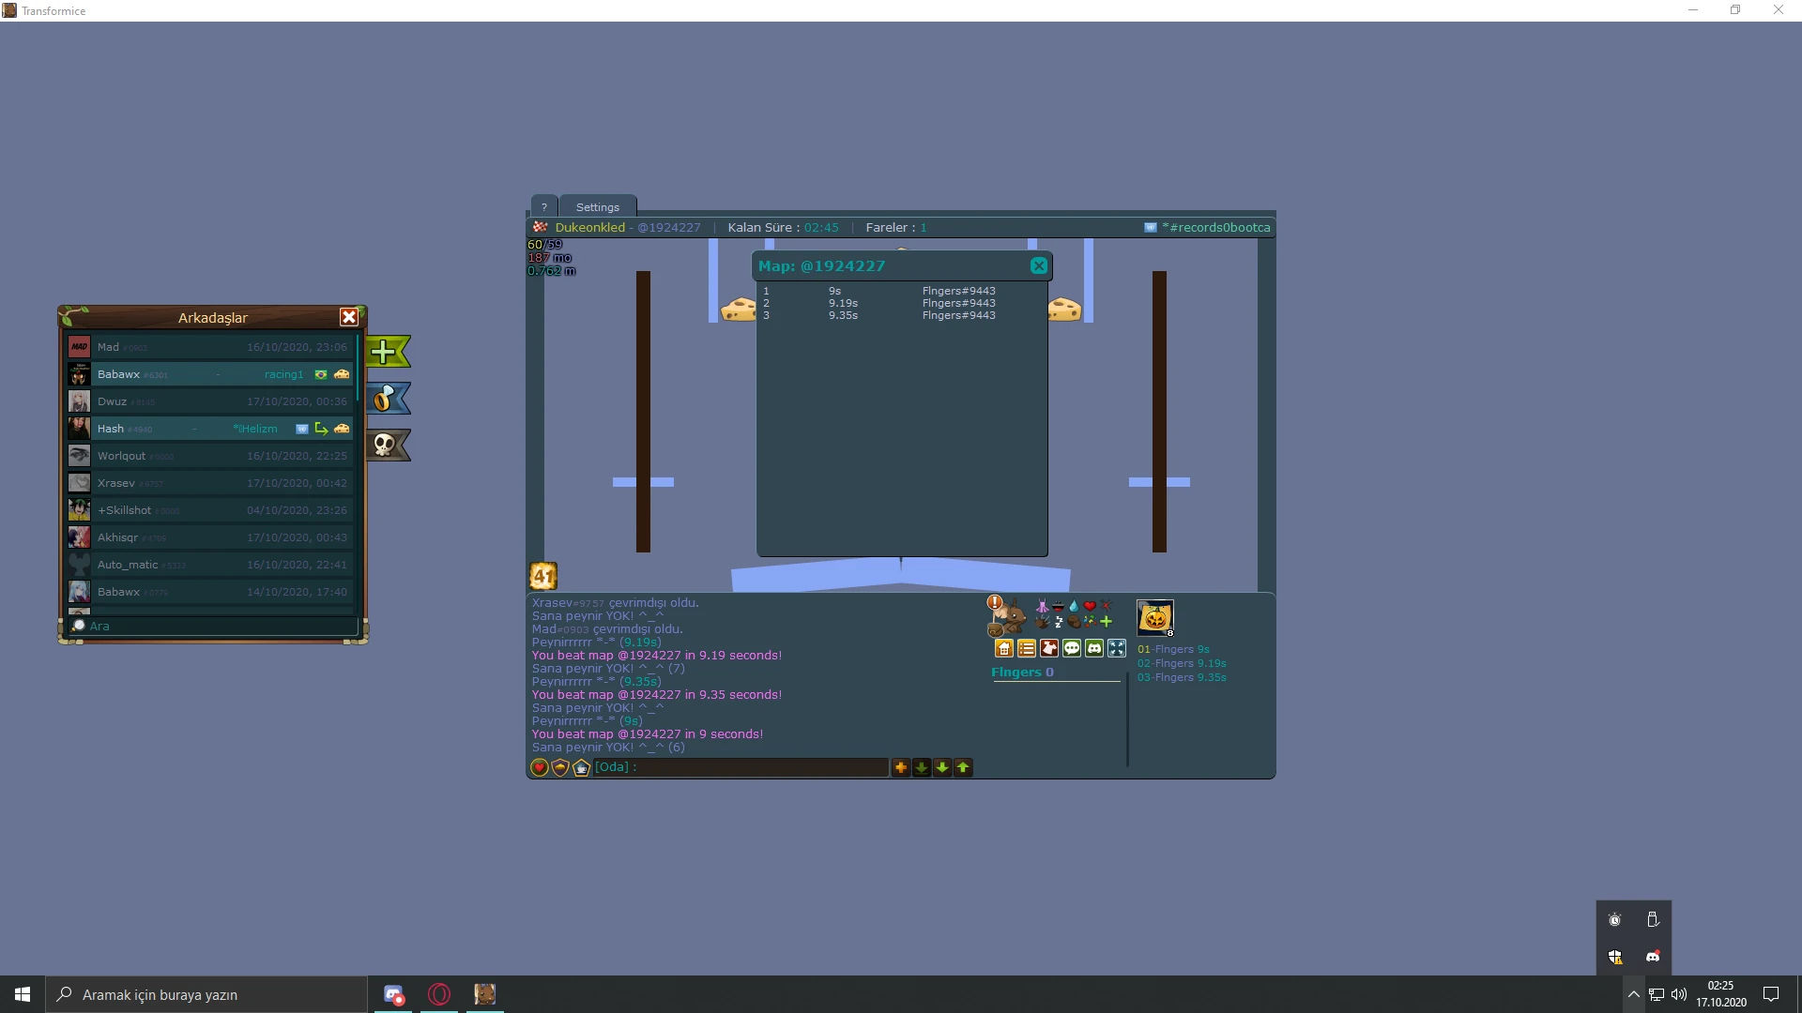Select online friend Hash in friends list

[209, 429]
